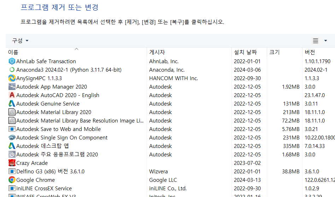Click size value 335MB
335x197 pixels.
(291, 146)
